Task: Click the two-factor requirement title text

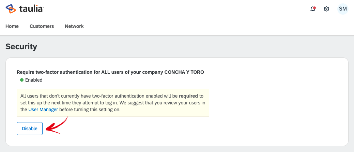Action: [x=110, y=72]
